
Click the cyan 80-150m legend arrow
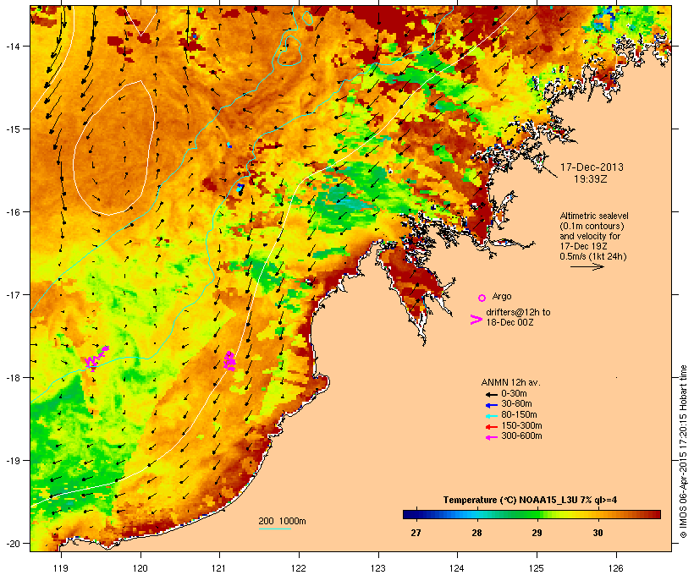tap(492, 416)
